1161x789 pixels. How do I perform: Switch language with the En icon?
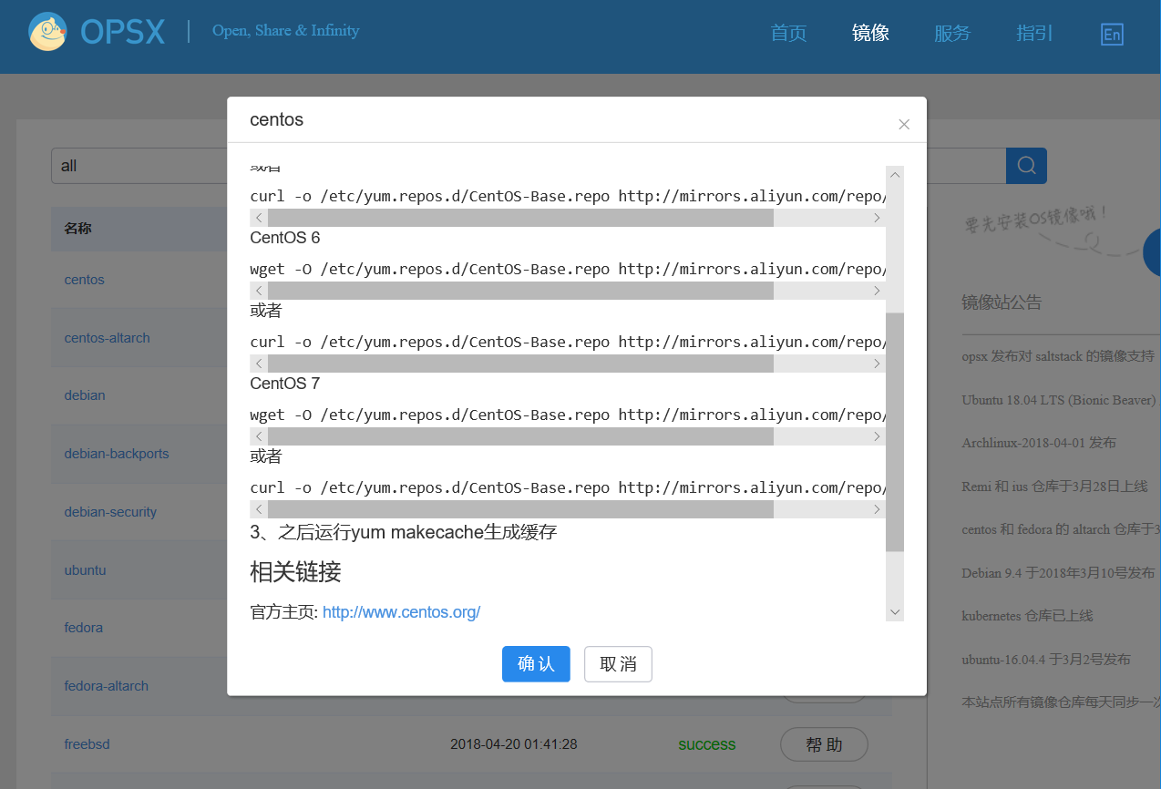pyautogui.click(x=1112, y=35)
